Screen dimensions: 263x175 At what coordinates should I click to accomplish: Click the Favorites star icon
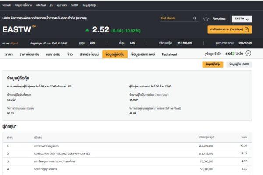(x=206, y=19)
